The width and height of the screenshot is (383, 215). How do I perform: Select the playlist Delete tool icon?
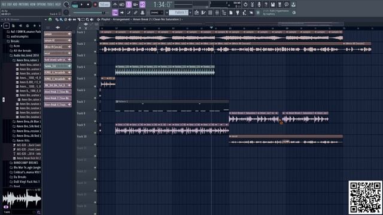(65, 20)
